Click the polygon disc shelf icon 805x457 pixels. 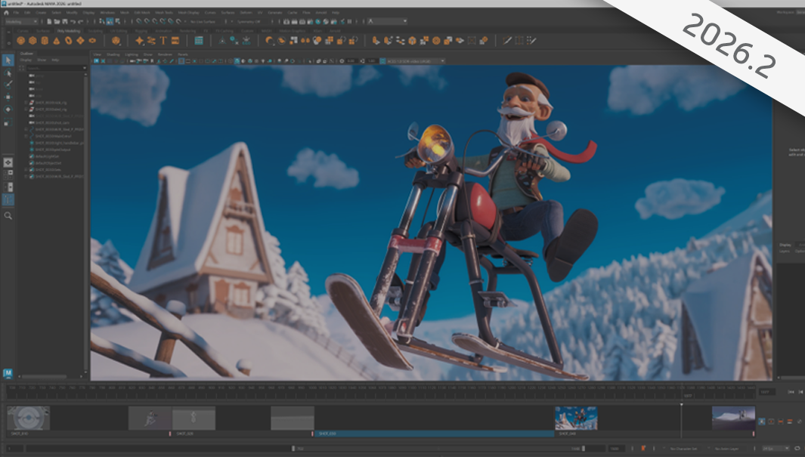click(92, 41)
